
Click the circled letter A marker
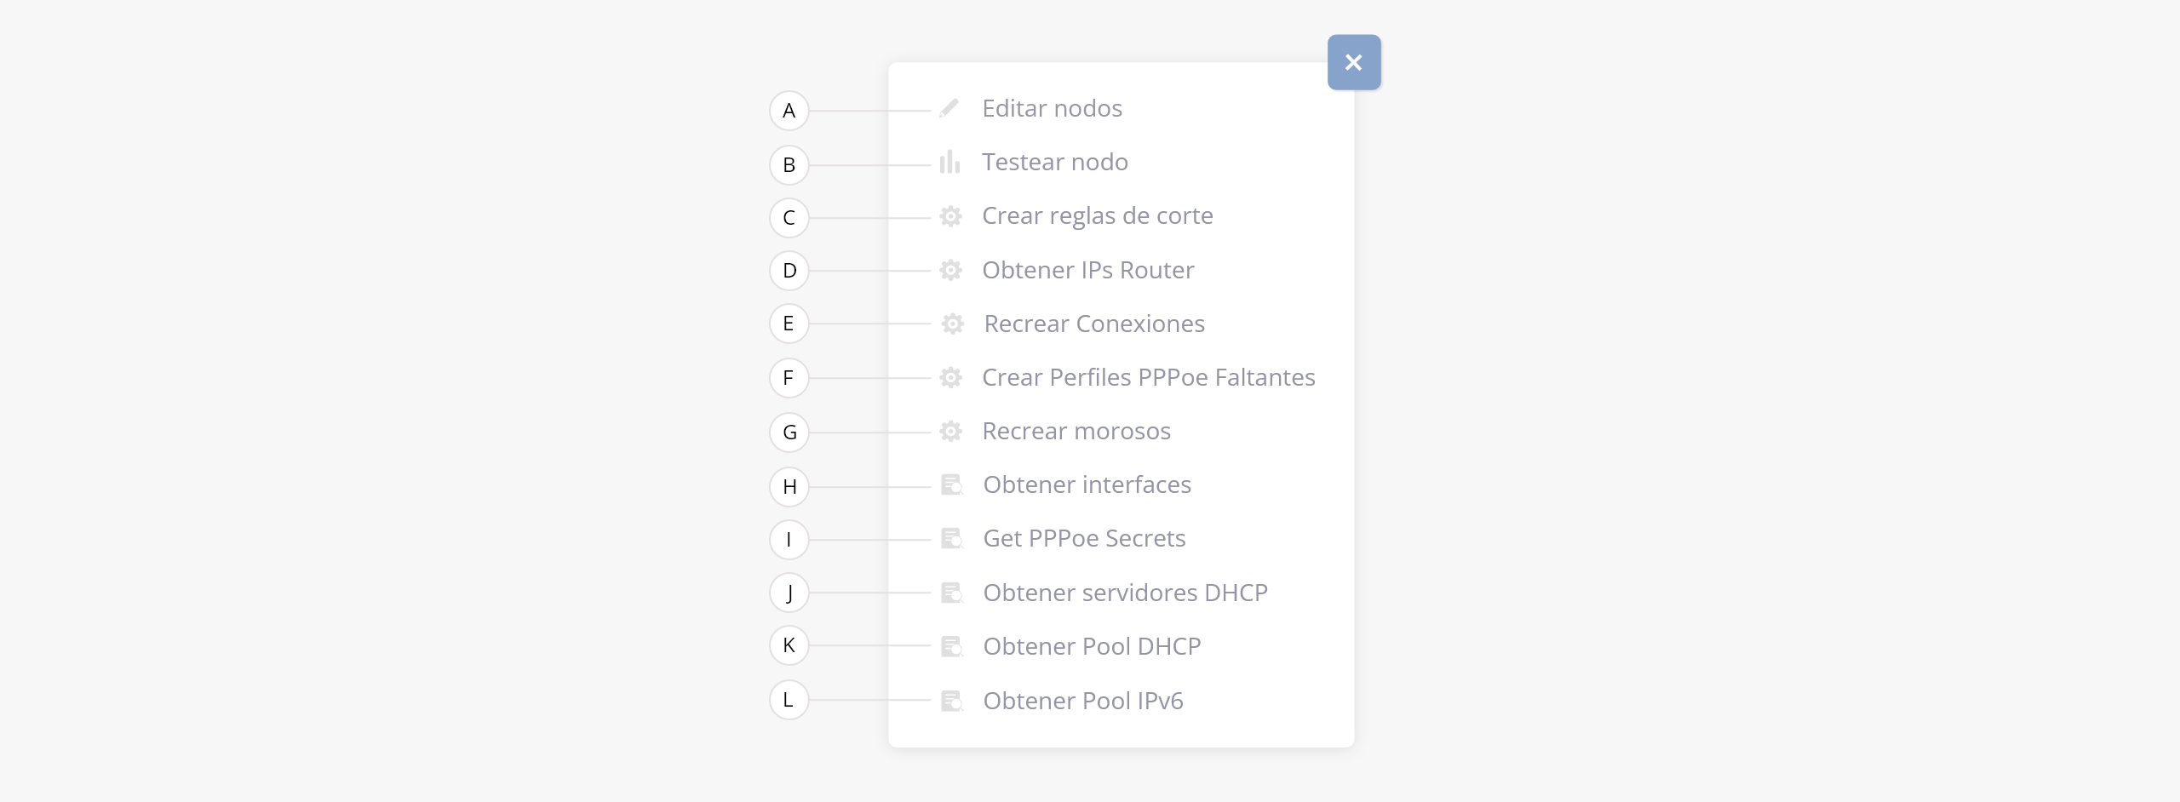pyautogui.click(x=789, y=111)
